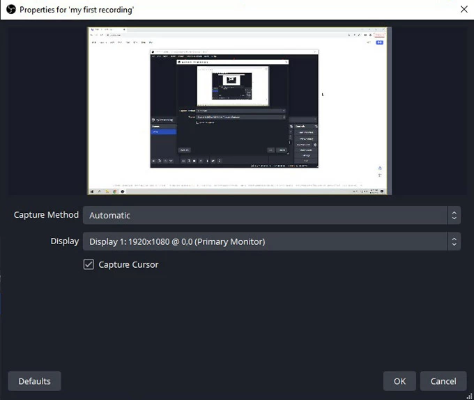
Task: Close the Properties dialog window
Action: coord(464,9)
